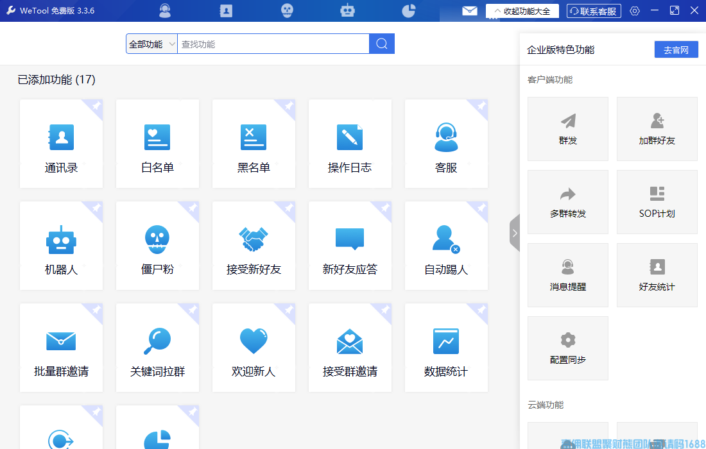The width and height of the screenshot is (706, 449).
Task: Click the 查找功能 search input field
Action: pyautogui.click(x=273, y=44)
